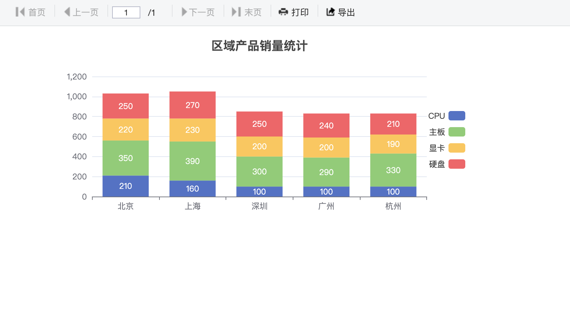Image resolution: width=570 pixels, height=322 pixels.
Task: Select 上海 硬盘 bar segment 270
Action: click(192, 105)
